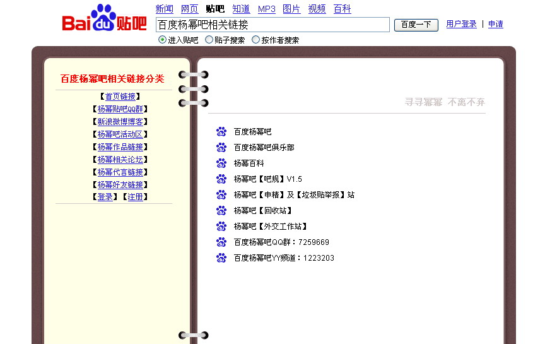This screenshot has height=344, width=545.
Task: Focus the search box containing 百度杨幂吧相关链接
Action: [x=272, y=25]
